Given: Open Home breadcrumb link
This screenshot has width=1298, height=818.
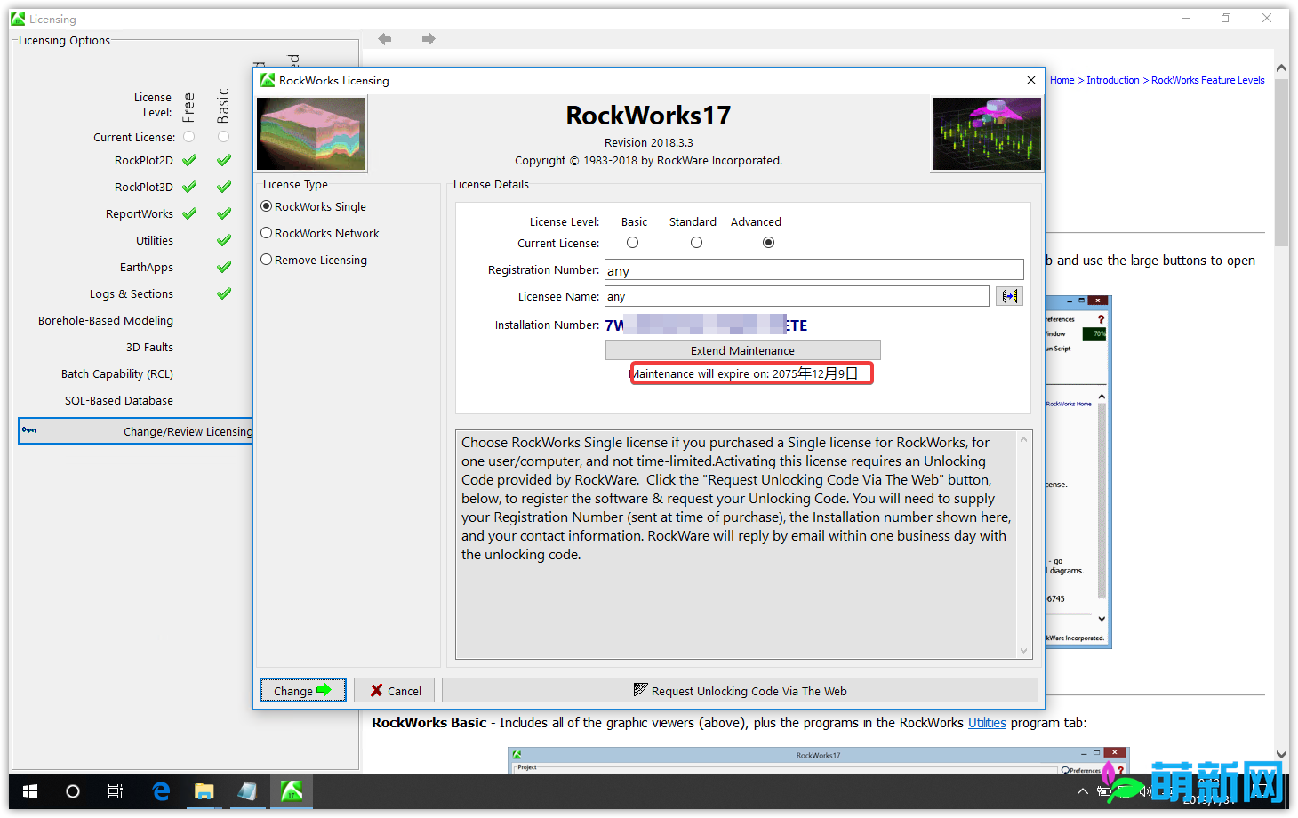Looking at the screenshot, I should 1062,80.
